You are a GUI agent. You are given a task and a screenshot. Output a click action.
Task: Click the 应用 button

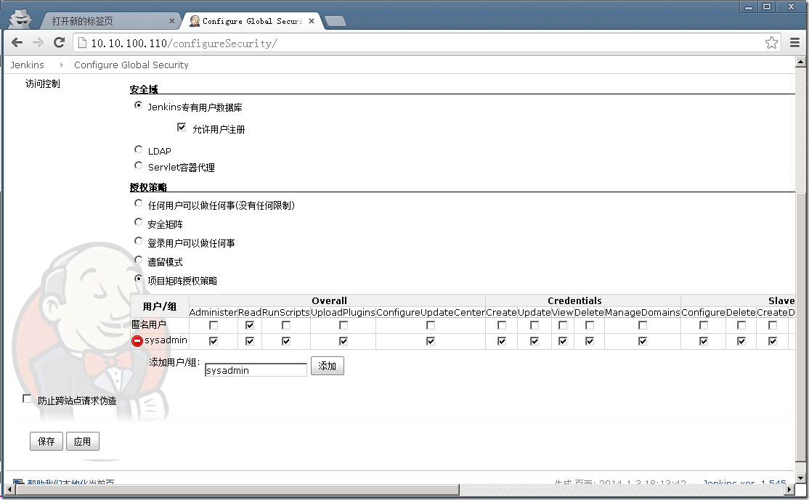point(83,441)
